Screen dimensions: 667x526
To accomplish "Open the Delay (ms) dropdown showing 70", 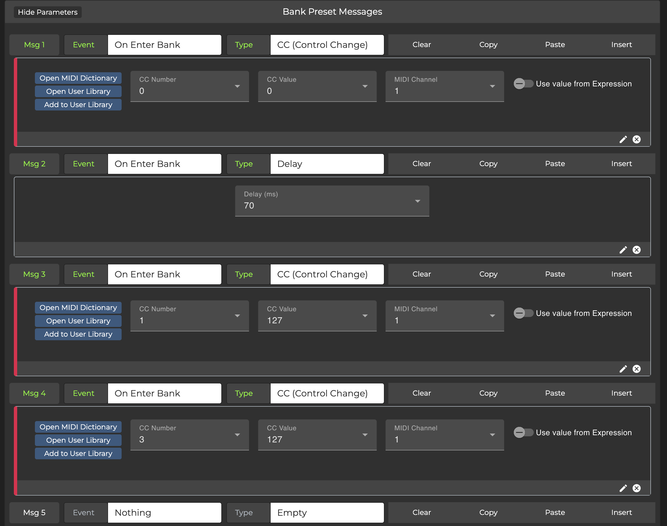I will (x=332, y=201).
